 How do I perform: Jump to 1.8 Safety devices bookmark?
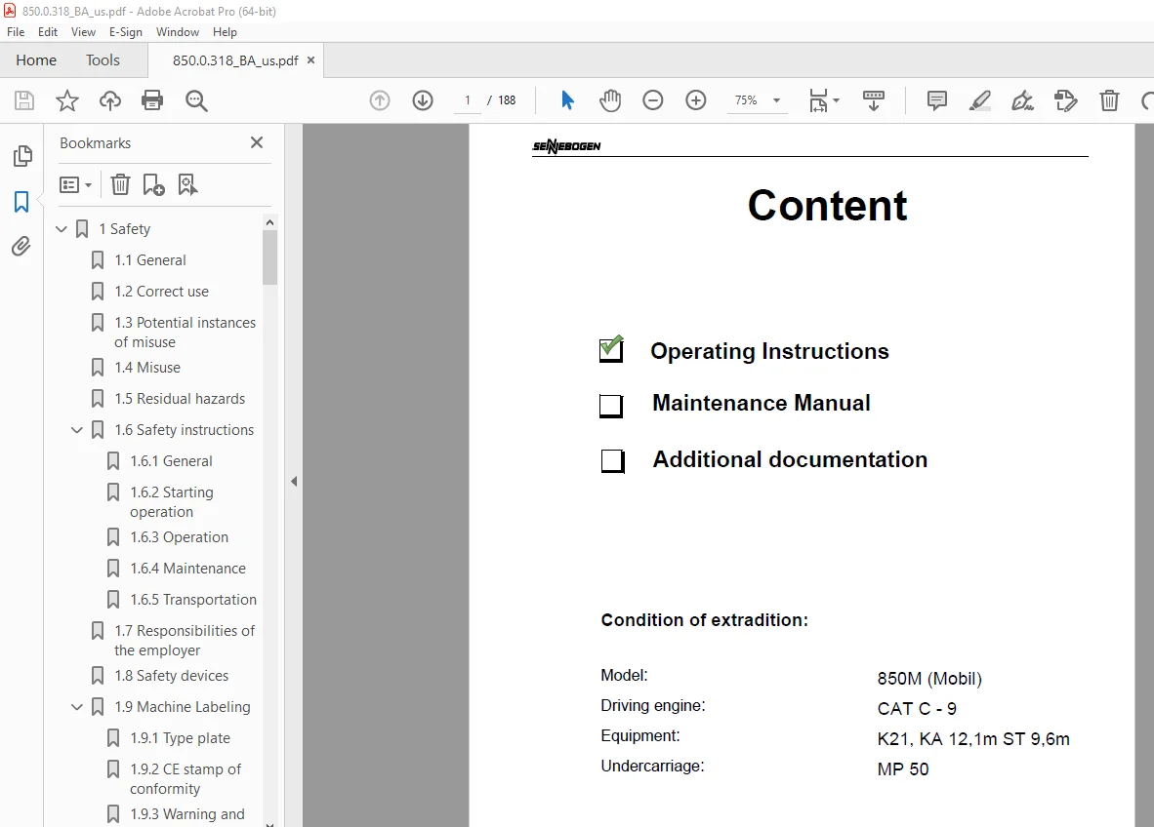pos(172,676)
